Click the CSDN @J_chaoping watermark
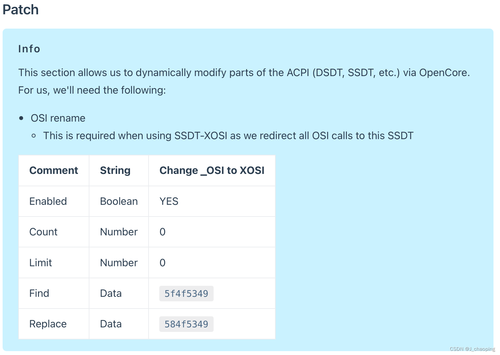The height and width of the screenshot is (355, 500). click(x=472, y=349)
